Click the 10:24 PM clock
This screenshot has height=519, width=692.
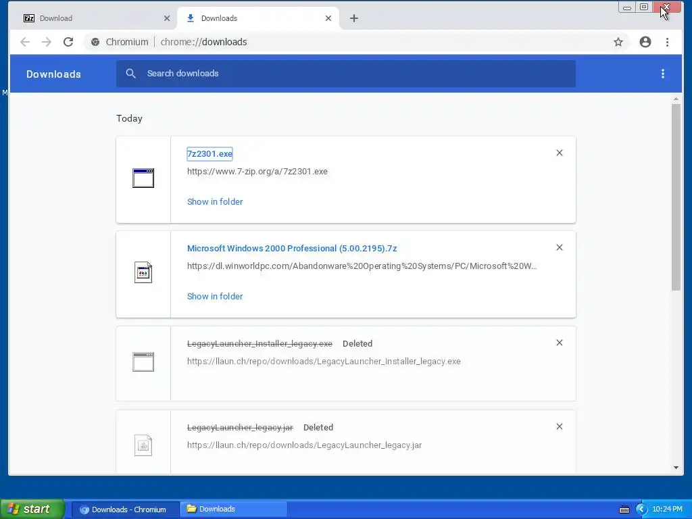coord(667,510)
